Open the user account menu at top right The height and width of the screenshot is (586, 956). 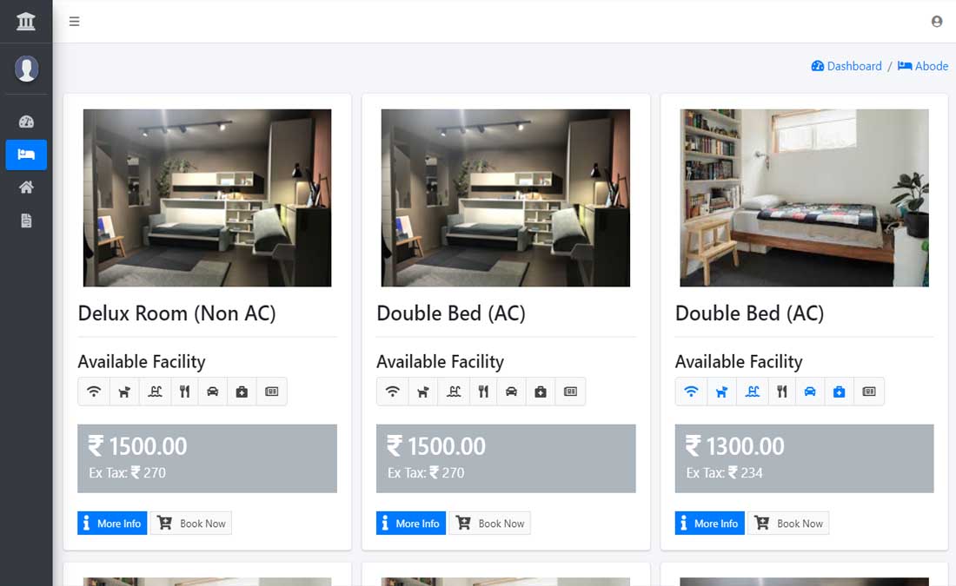(936, 21)
